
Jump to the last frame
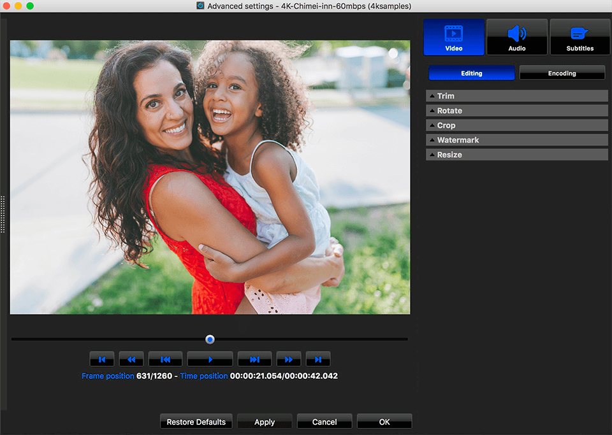(x=318, y=359)
